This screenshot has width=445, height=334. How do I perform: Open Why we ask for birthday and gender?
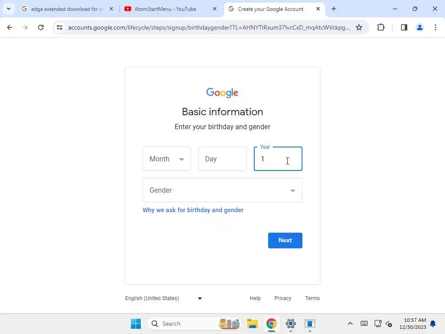coord(193,210)
